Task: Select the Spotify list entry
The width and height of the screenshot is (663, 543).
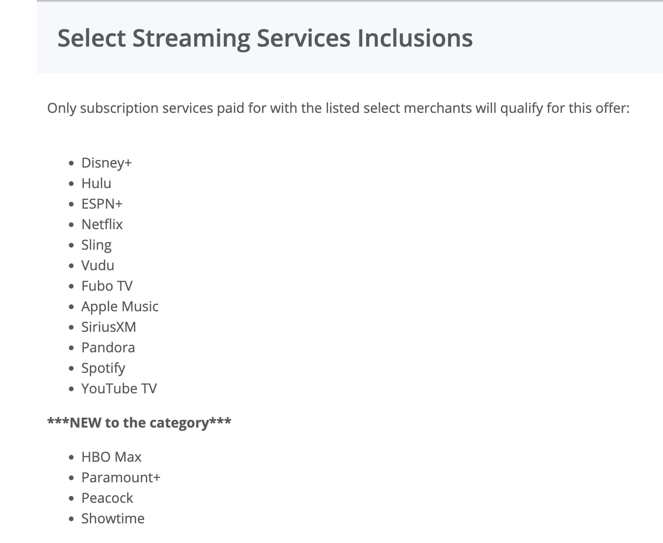Action: tap(103, 368)
